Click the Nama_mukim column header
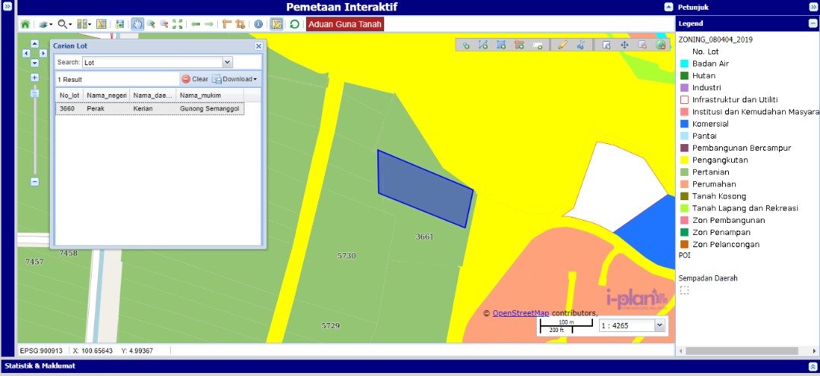The height and width of the screenshot is (376, 820). tap(200, 96)
